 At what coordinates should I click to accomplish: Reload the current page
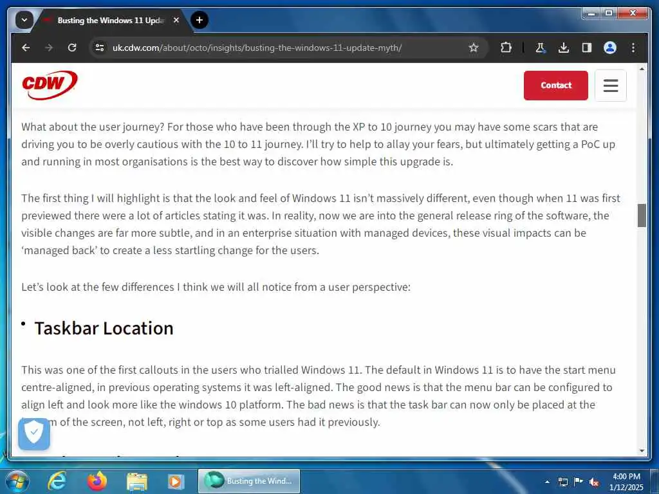coord(72,48)
